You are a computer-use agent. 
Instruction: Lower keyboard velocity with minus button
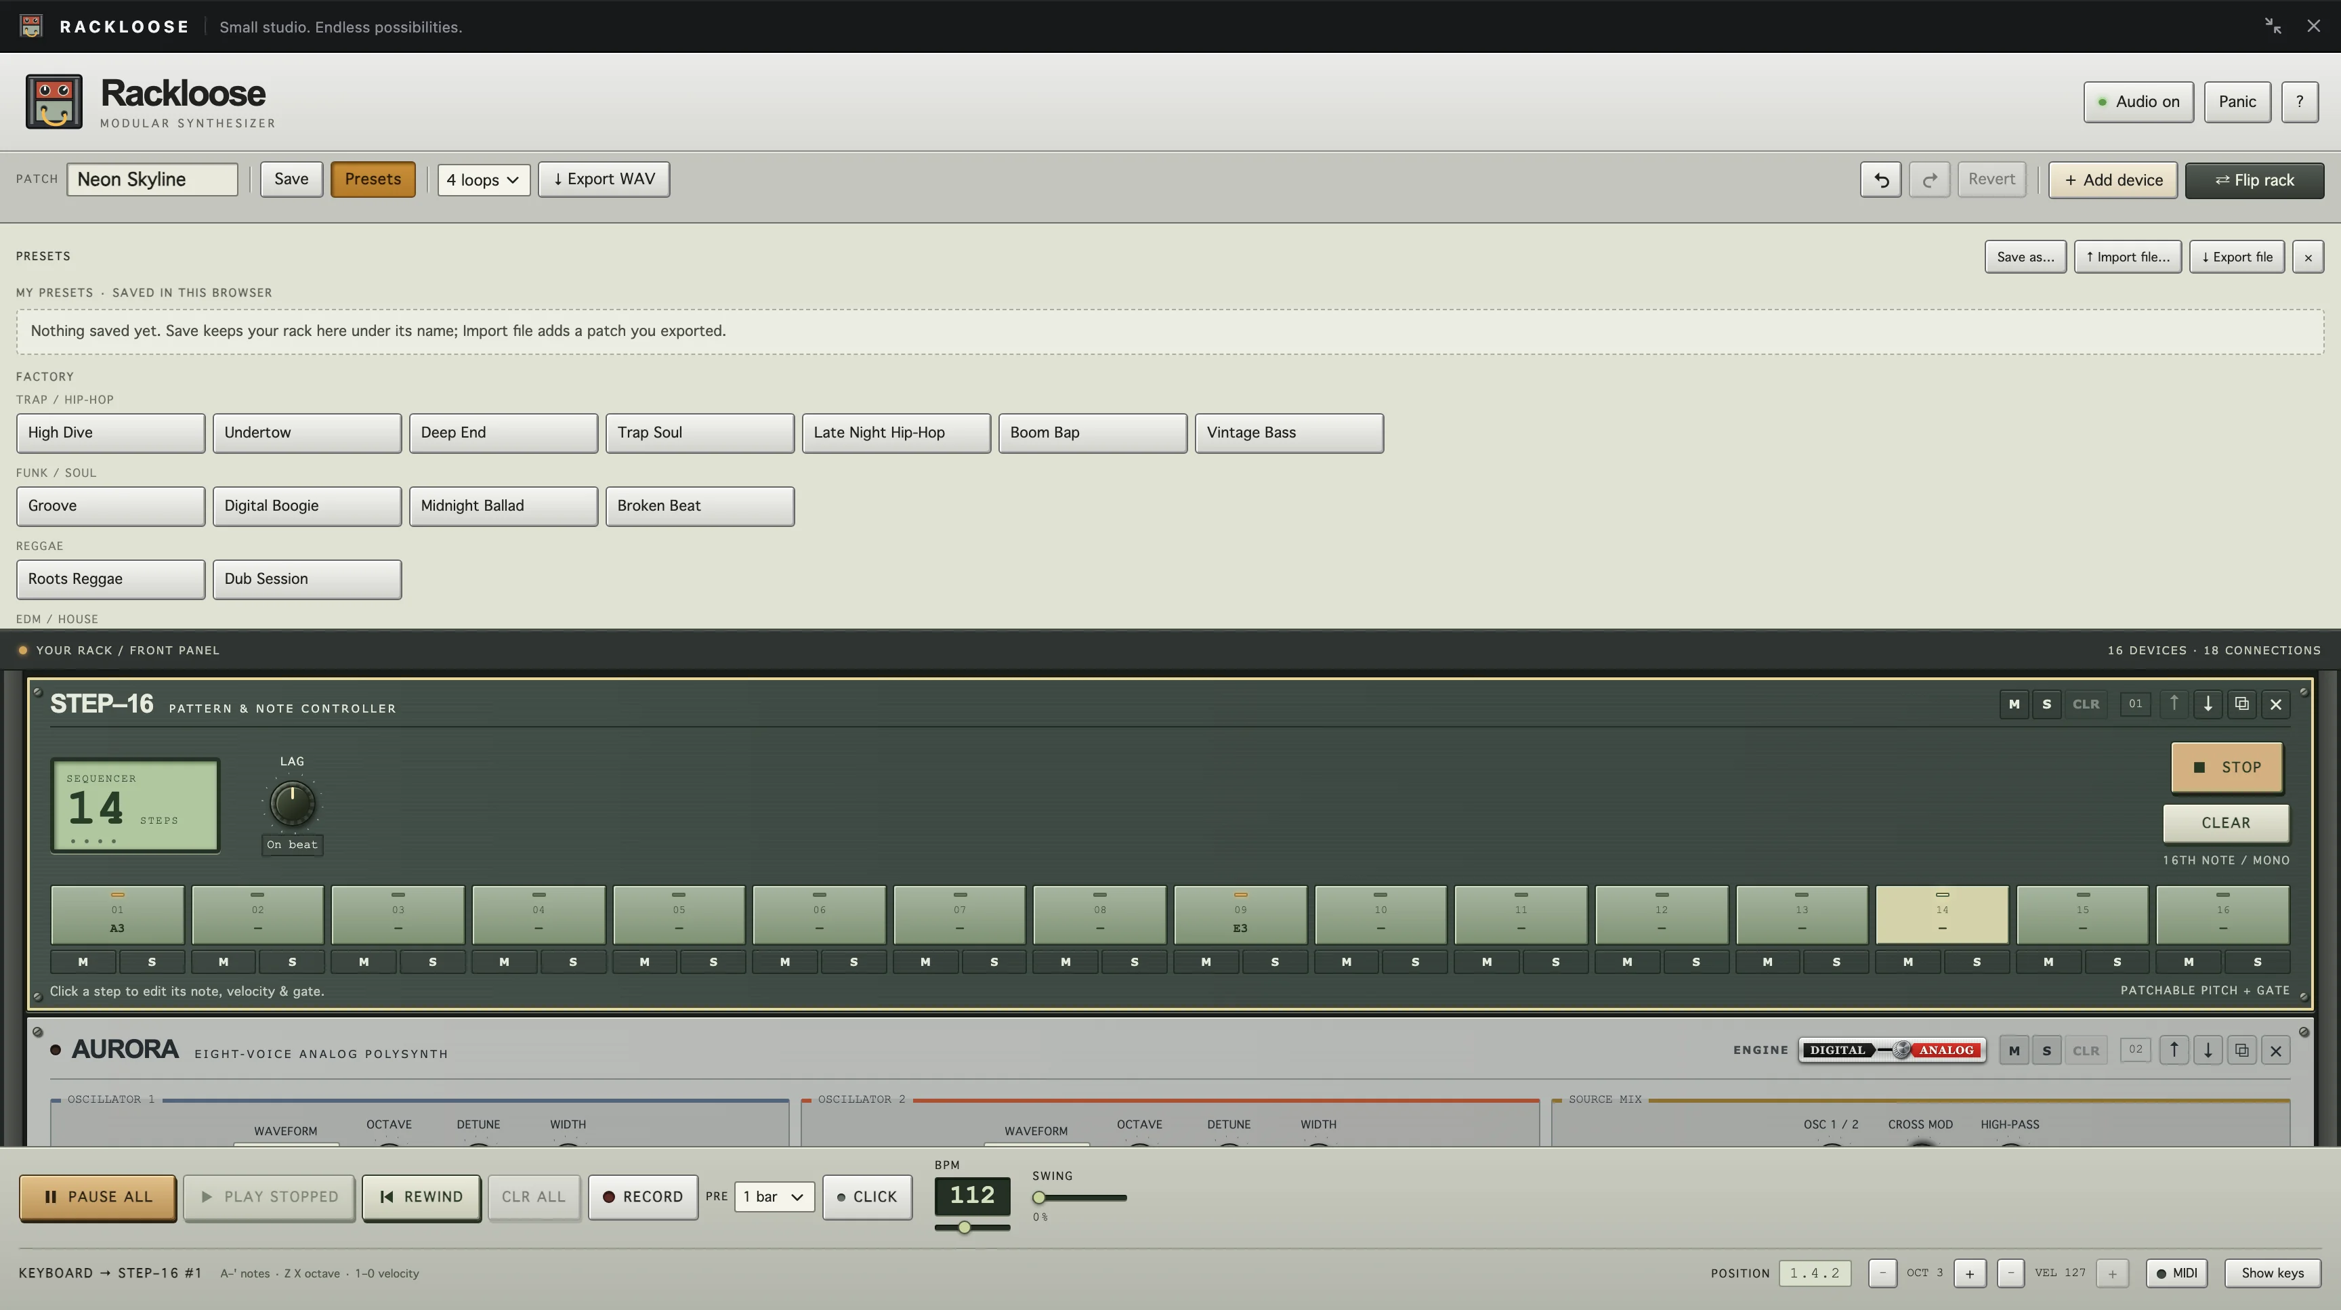tap(2010, 1273)
